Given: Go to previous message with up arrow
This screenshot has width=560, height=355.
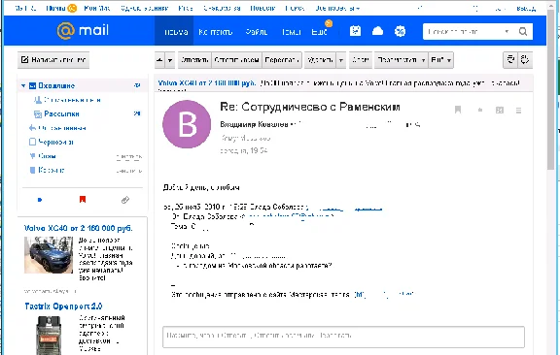Looking at the screenshot, I should click(x=159, y=60).
